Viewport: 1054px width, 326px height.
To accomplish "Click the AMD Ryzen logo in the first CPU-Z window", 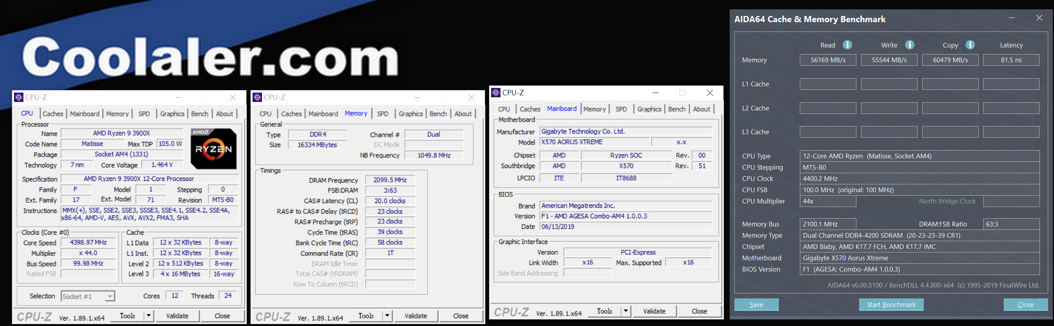I will click(214, 149).
